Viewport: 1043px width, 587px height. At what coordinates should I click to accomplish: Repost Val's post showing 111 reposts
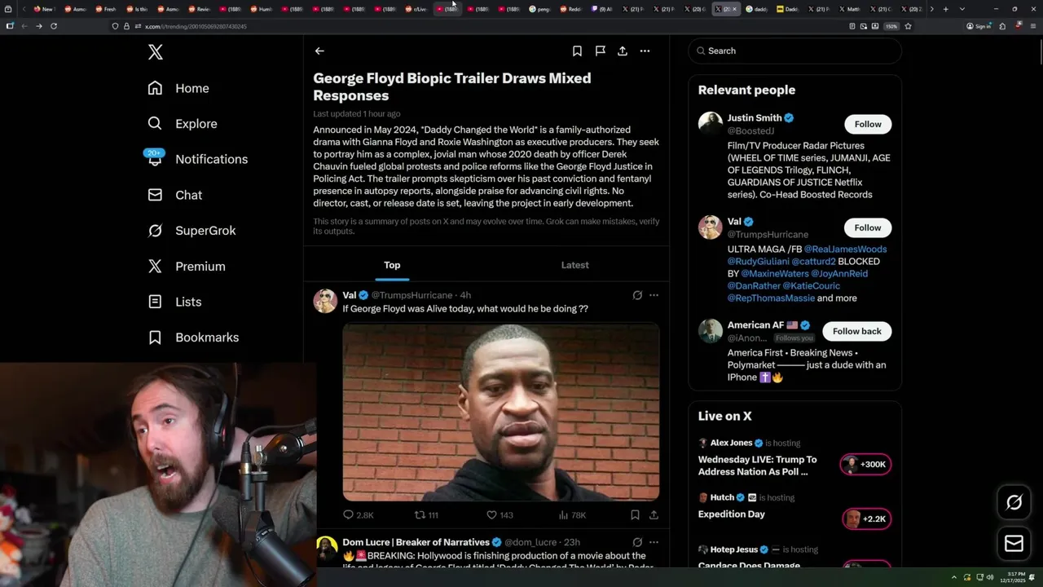427,515
